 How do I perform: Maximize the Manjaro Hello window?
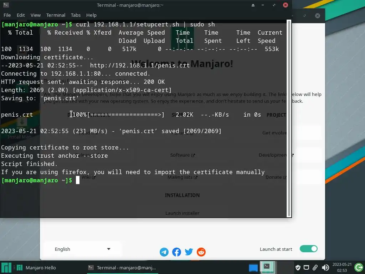[x=305, y=16]
